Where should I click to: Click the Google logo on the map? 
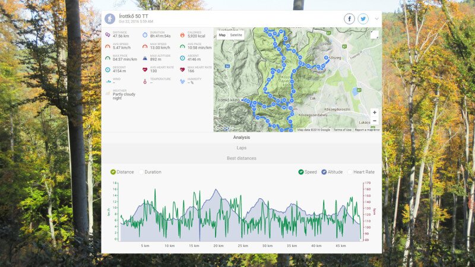point(224,128)
